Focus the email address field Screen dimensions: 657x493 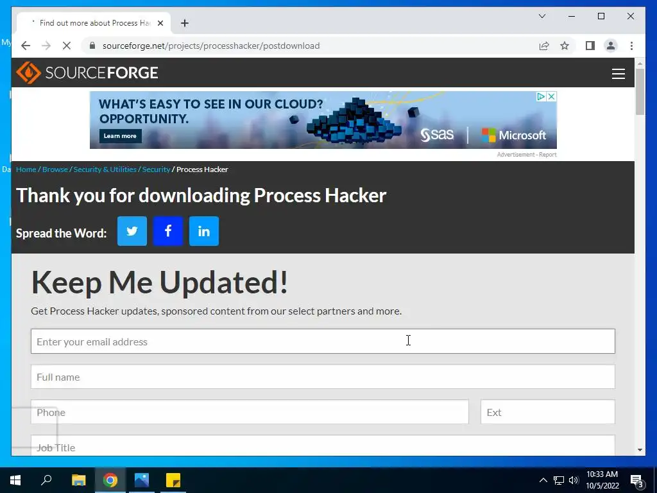(323, 342)
